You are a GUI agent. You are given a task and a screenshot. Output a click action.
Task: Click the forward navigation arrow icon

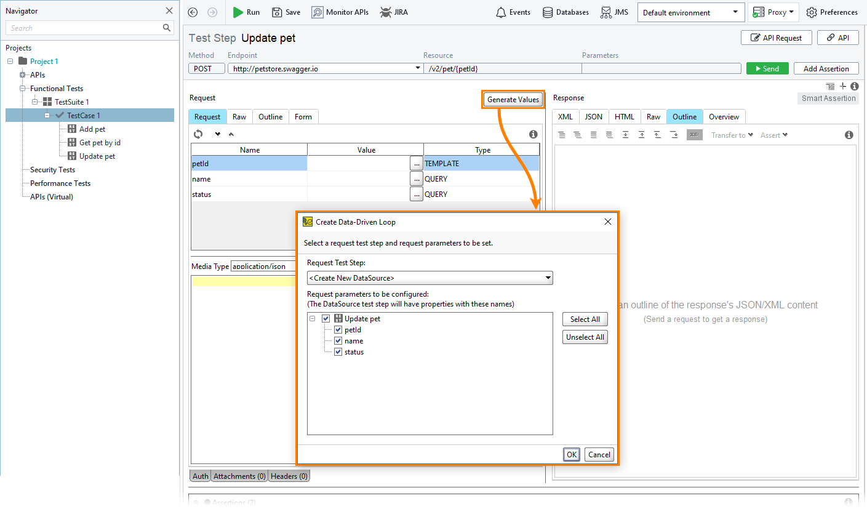[212, 12]
